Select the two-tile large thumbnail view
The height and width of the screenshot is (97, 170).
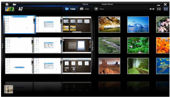(152, 9)
